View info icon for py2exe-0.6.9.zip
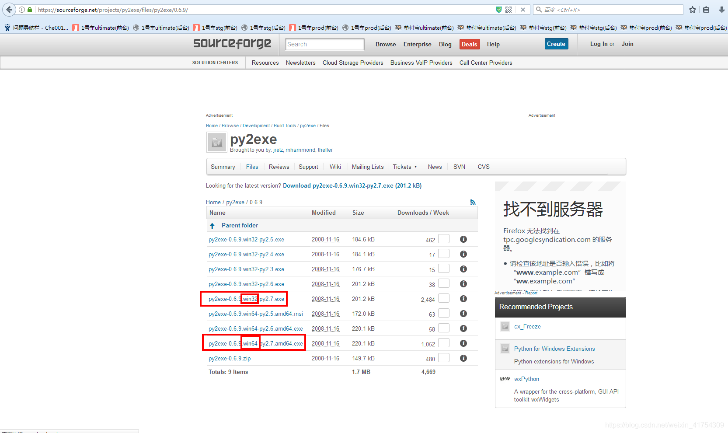The width and height of the screenshot is (728, 433). click(x=463, y=358)
